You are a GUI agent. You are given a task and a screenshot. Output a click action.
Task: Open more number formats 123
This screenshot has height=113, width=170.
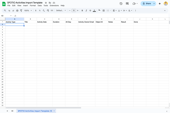52,10
